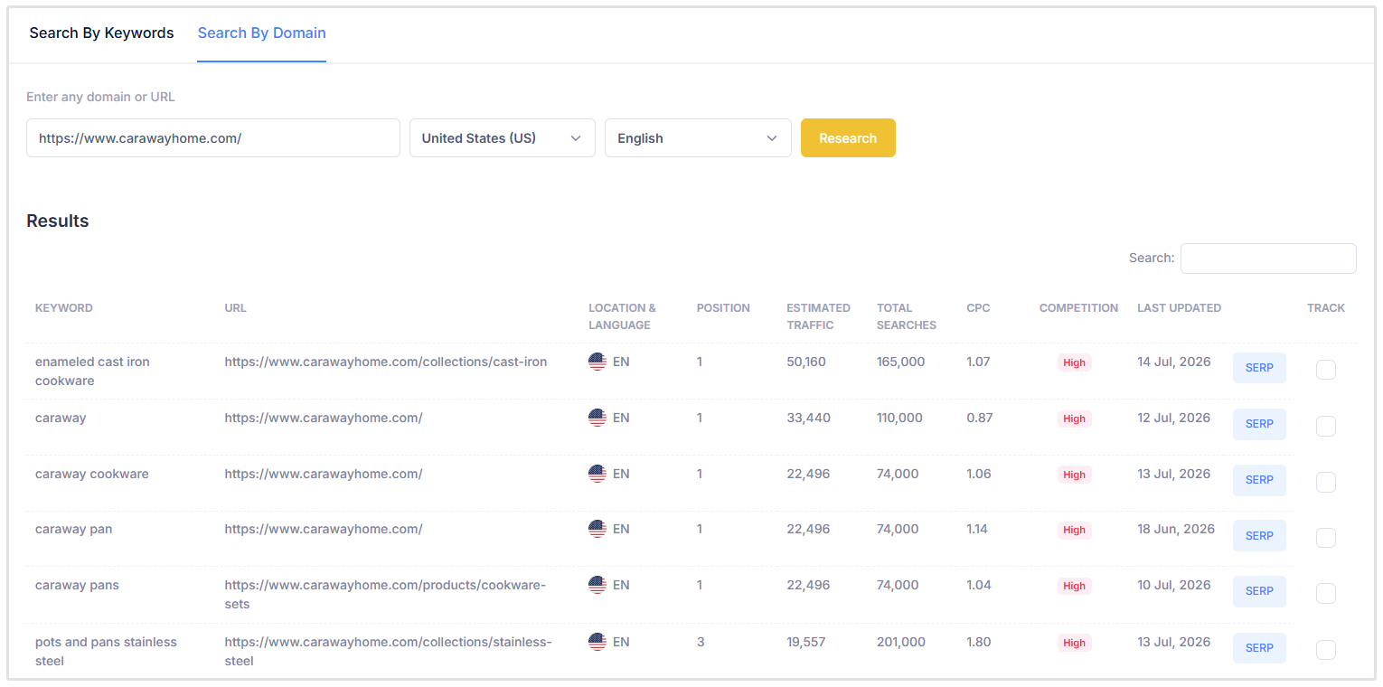Click High competition badge in caraway pan row

point(1075,531)
